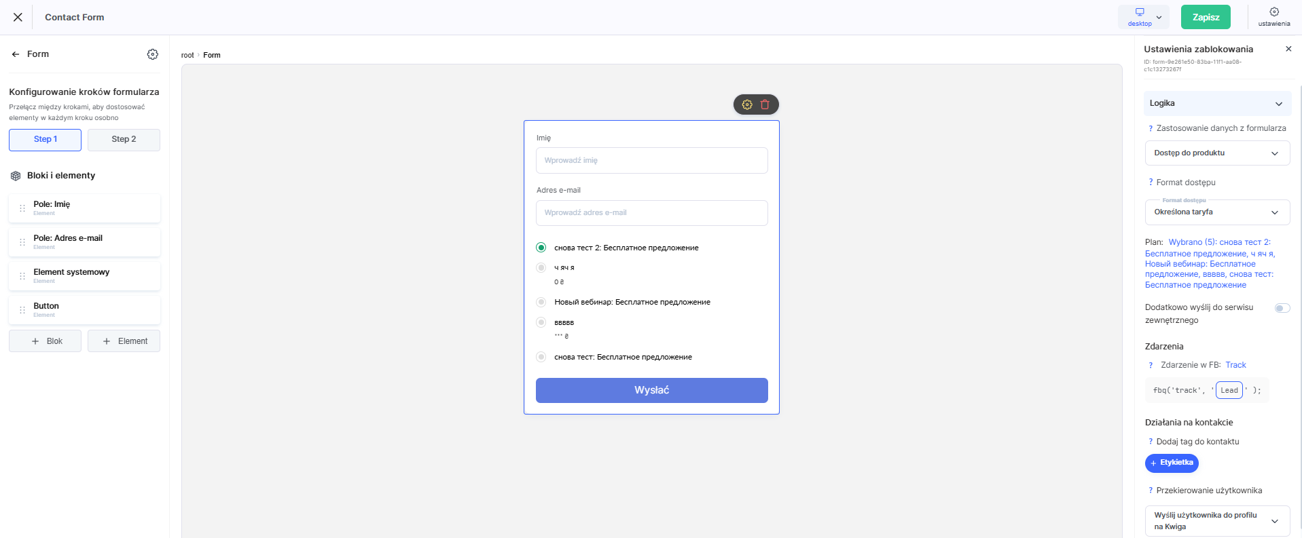Add a tag with Etykietka button

[x=1172, y=463]
